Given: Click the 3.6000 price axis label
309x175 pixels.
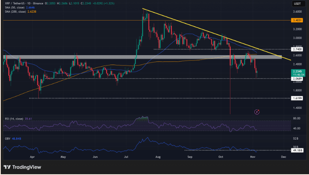Looking at the screenshot, I should click(x=298, y=11).
